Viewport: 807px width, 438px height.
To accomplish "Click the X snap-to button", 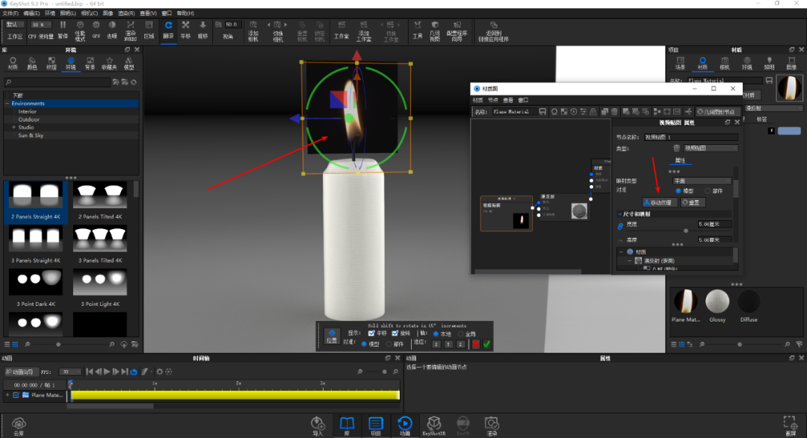I will (436, 345).
